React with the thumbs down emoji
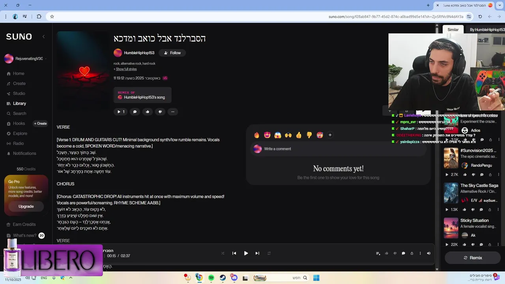 click(x=309, y=135)
